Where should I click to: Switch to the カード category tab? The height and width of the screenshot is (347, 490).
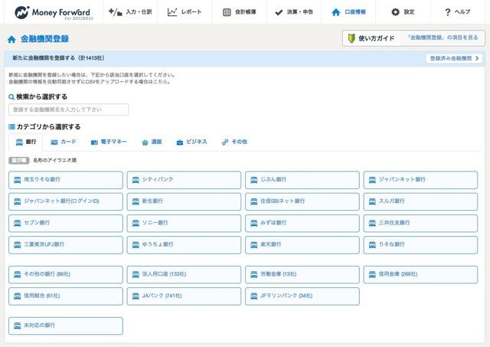click(x=64, y=142)
